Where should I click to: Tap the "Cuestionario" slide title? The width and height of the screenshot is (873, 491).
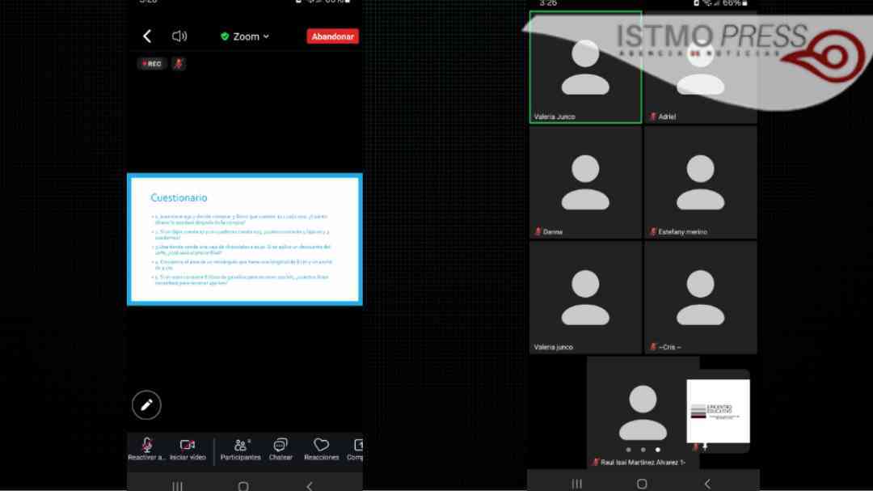[179, 198]
